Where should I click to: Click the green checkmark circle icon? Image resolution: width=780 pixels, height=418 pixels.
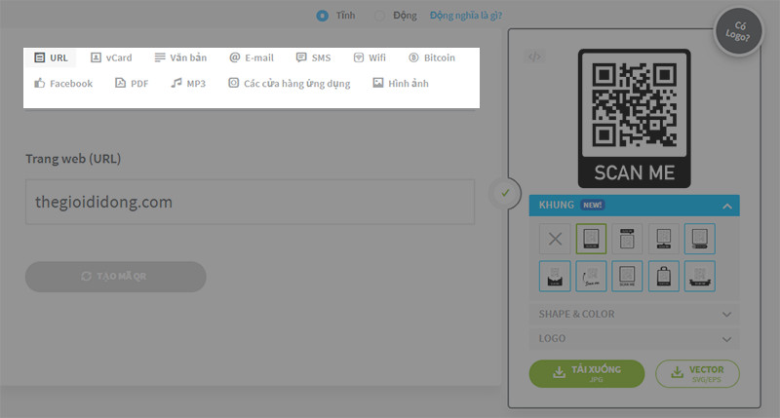pyautogui.click(x=505, y=193)
